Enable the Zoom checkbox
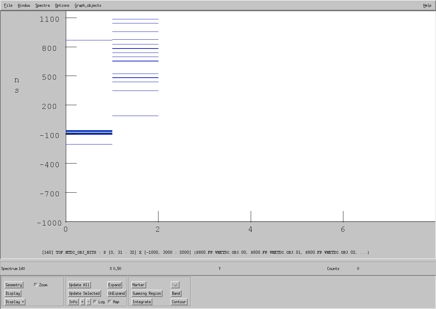The width and height of the screenshot is (436, 309). click(x=36, y=285)
